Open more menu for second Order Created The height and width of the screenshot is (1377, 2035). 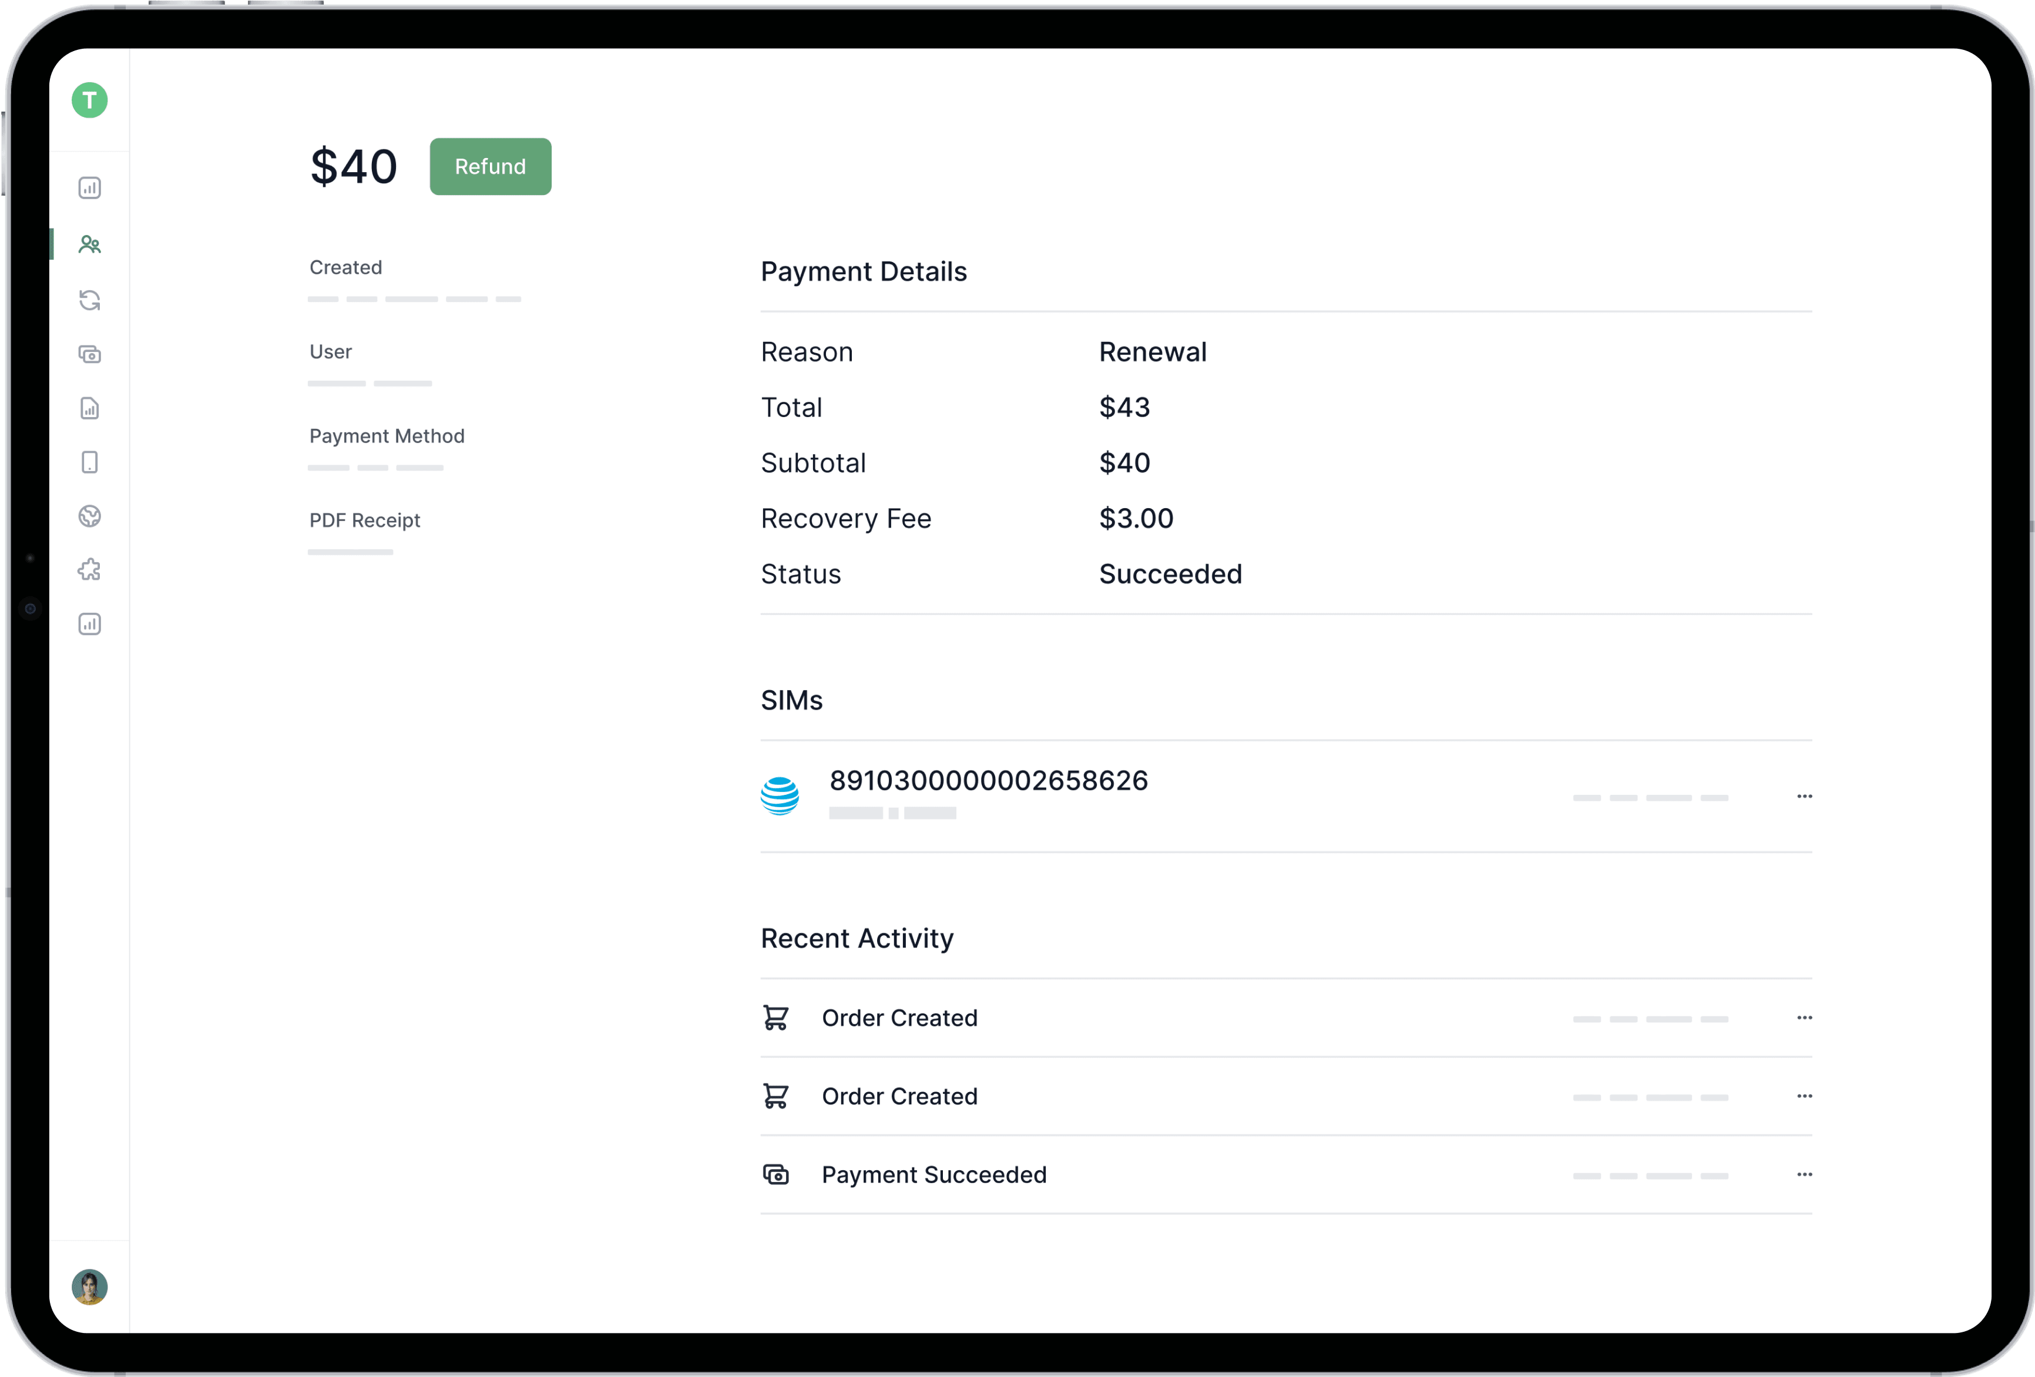click(x=1804, y=1097)
